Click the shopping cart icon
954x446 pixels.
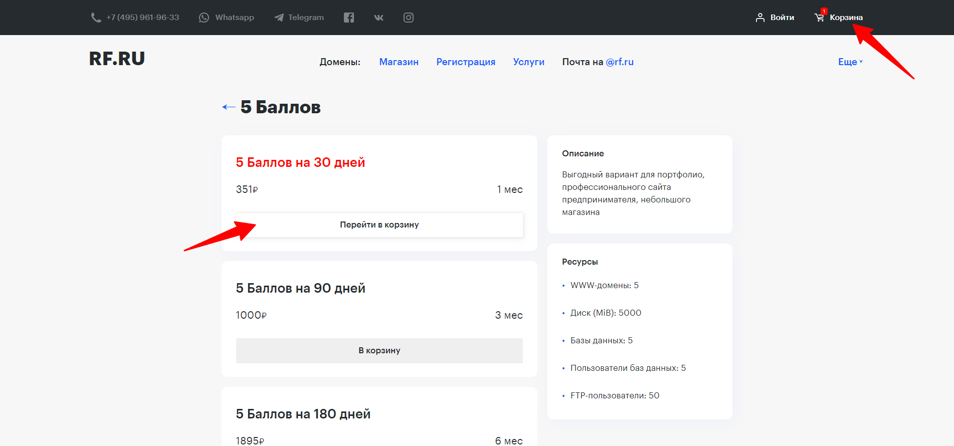[x=819, y=18]
